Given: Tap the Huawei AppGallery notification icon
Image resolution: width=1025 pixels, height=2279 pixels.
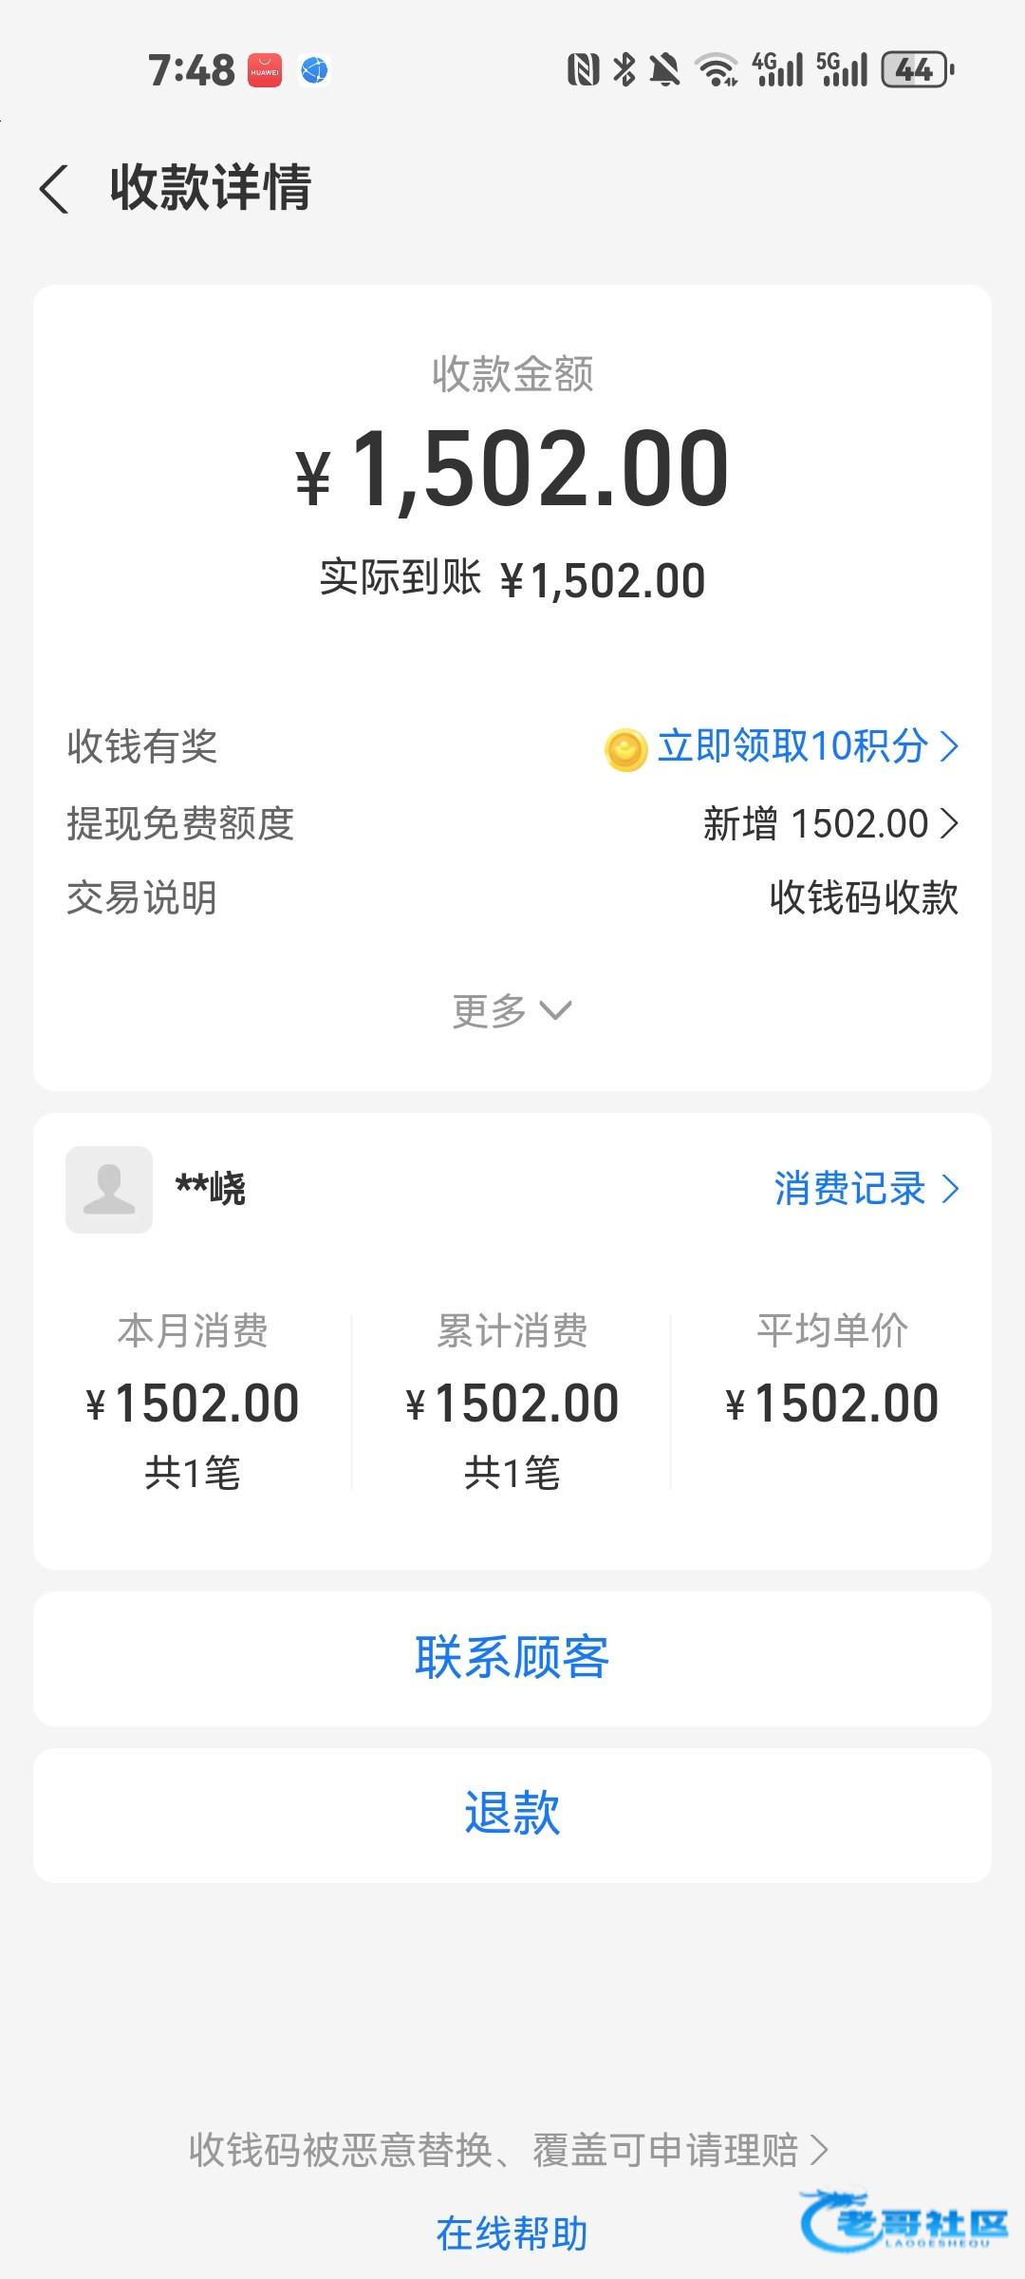Looking at the screenshot, I should tap(265, 70).
